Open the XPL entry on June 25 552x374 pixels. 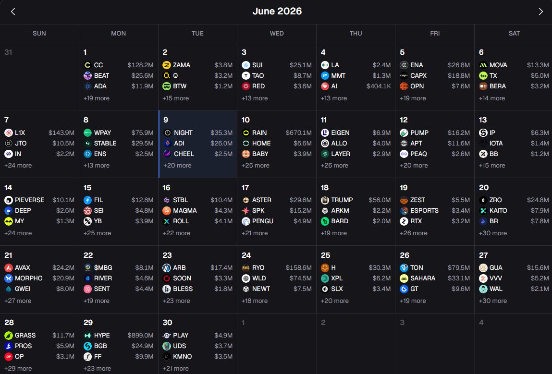pos(356,278)
